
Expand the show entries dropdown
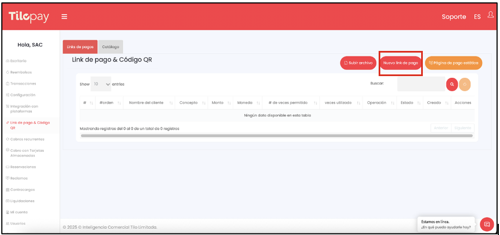click(101, 84)
